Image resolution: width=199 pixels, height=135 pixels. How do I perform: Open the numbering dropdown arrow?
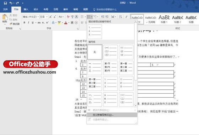tap(92, 17)
